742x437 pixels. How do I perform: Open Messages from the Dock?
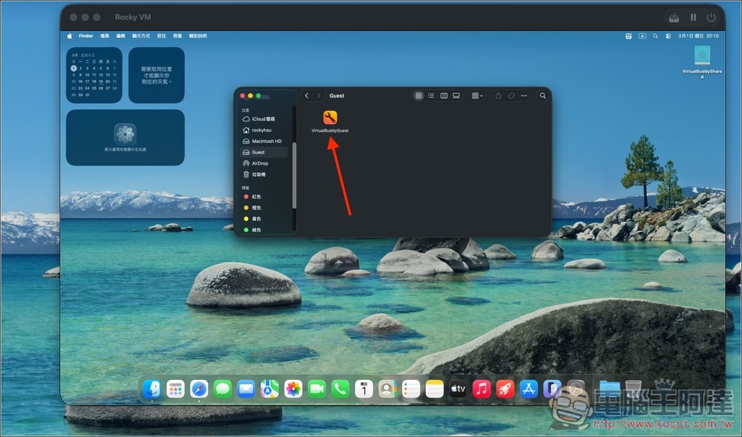[223, 390]
